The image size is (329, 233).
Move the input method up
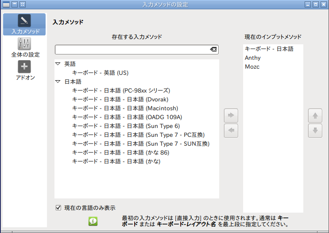(x=315, y=116)
